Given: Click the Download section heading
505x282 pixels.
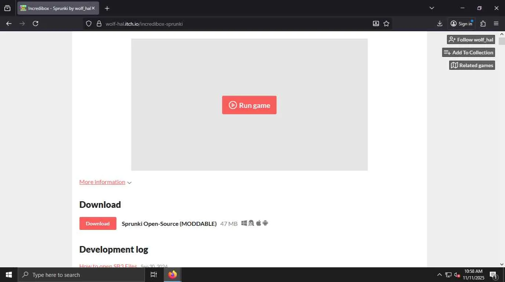Looking at the screenshot, I should click(100, 205).
